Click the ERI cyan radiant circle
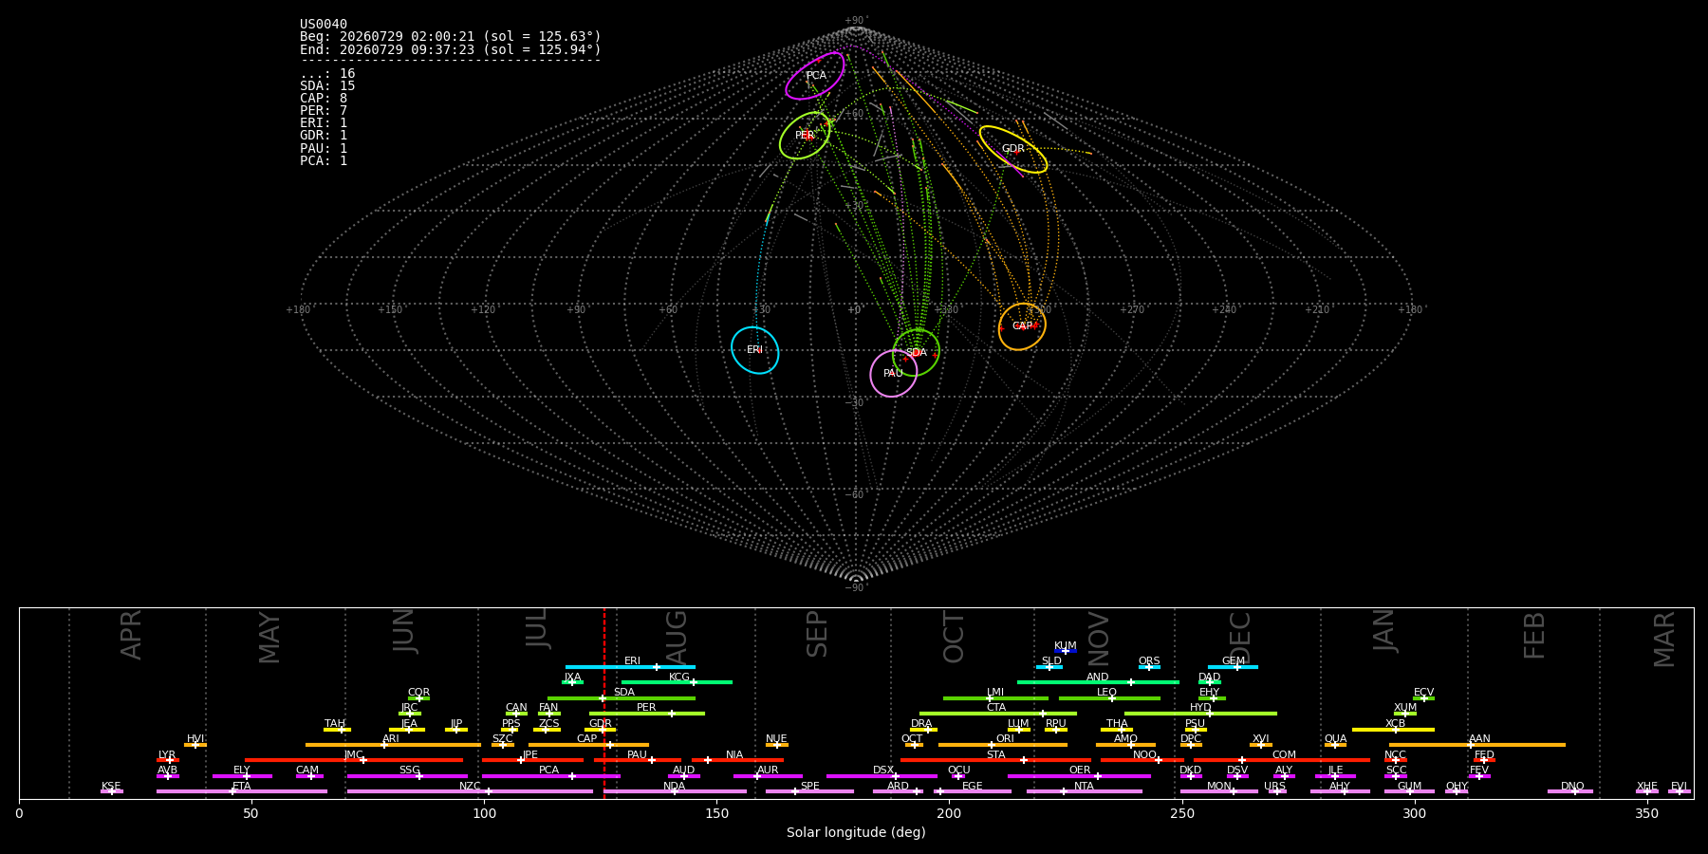This screenshot has width=1708, height=854. tap(755, 350)
